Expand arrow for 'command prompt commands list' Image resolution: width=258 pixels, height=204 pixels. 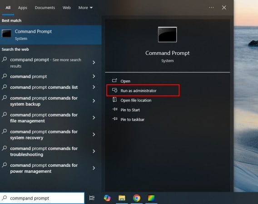(x=94, y=87)
